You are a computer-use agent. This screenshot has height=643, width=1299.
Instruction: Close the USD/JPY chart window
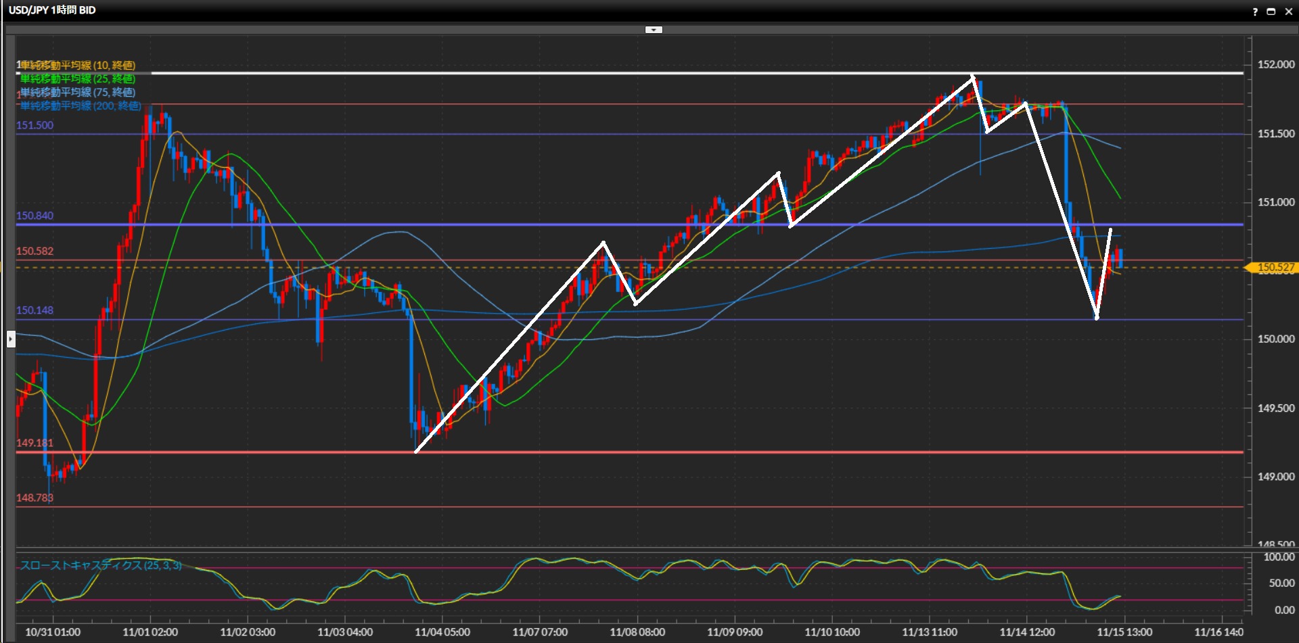1288,11
